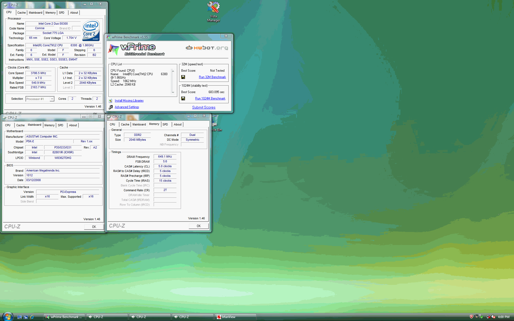
Task: Click the hwbot.org logo in wPrime
Action: pos(207,48)
